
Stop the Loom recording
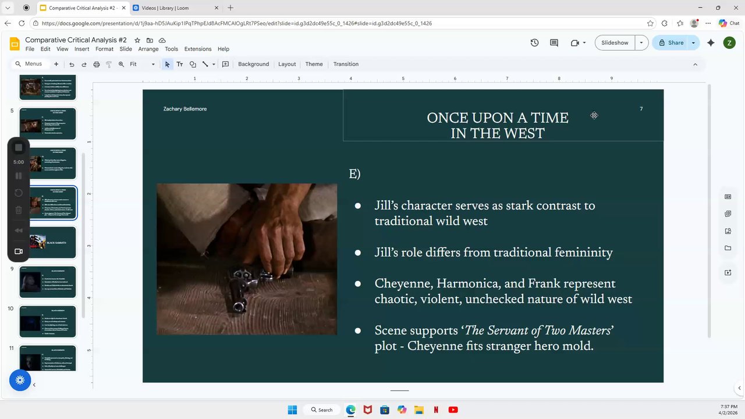click(19, 148)
